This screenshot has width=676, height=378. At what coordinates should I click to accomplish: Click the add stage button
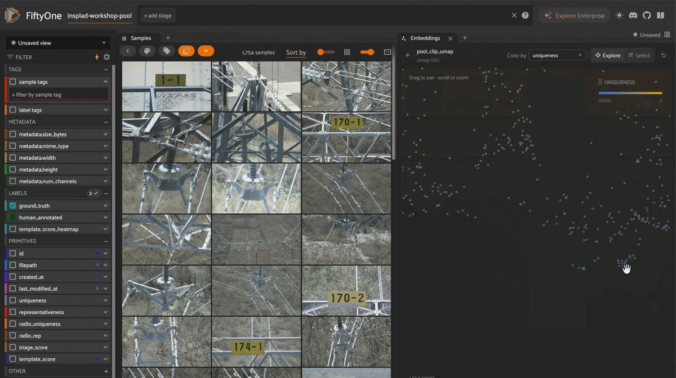(158, 16)
